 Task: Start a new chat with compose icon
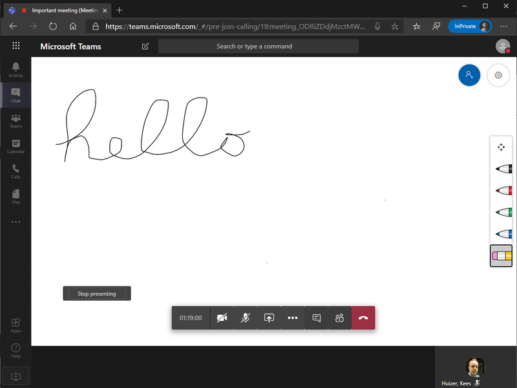click(145, 46)
